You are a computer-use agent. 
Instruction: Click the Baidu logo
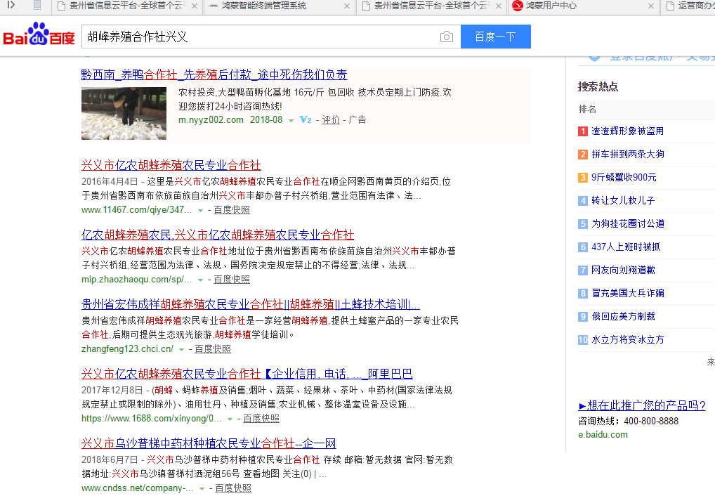coord(39,36)
